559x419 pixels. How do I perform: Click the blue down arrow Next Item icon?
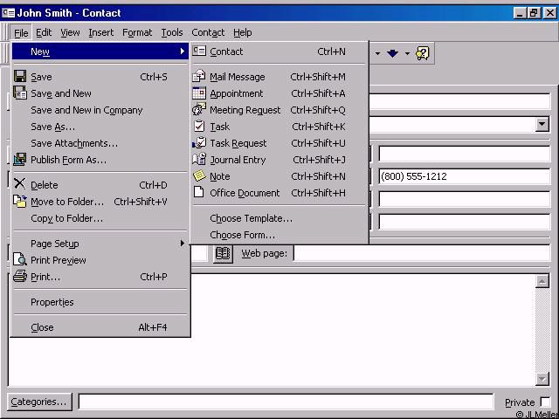392,53
